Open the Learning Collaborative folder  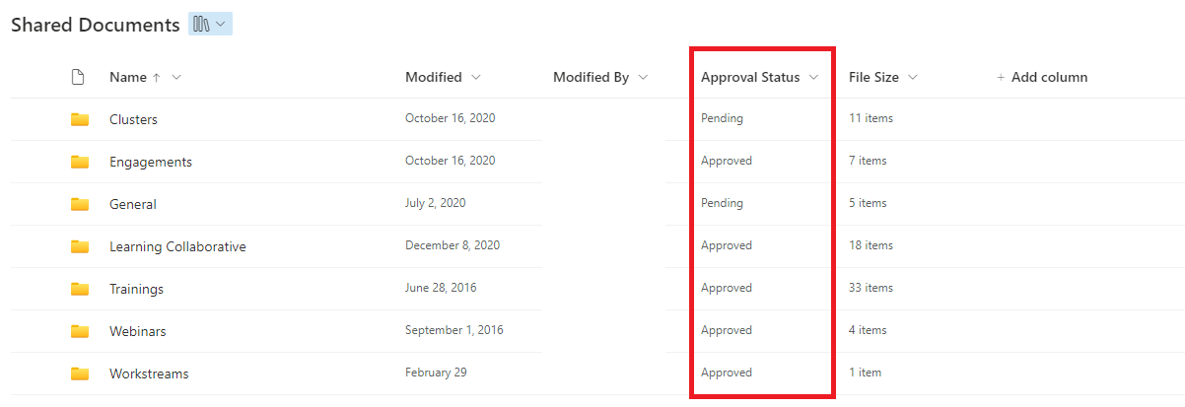(x=177, y=246)
